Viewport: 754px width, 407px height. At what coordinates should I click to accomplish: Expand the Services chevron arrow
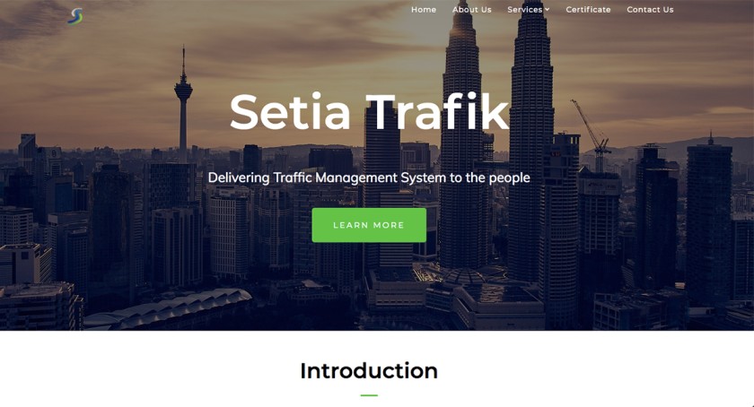pos(548,10)
